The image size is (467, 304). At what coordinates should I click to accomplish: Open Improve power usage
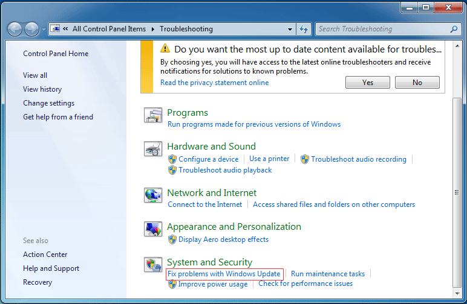click(213, 284)
